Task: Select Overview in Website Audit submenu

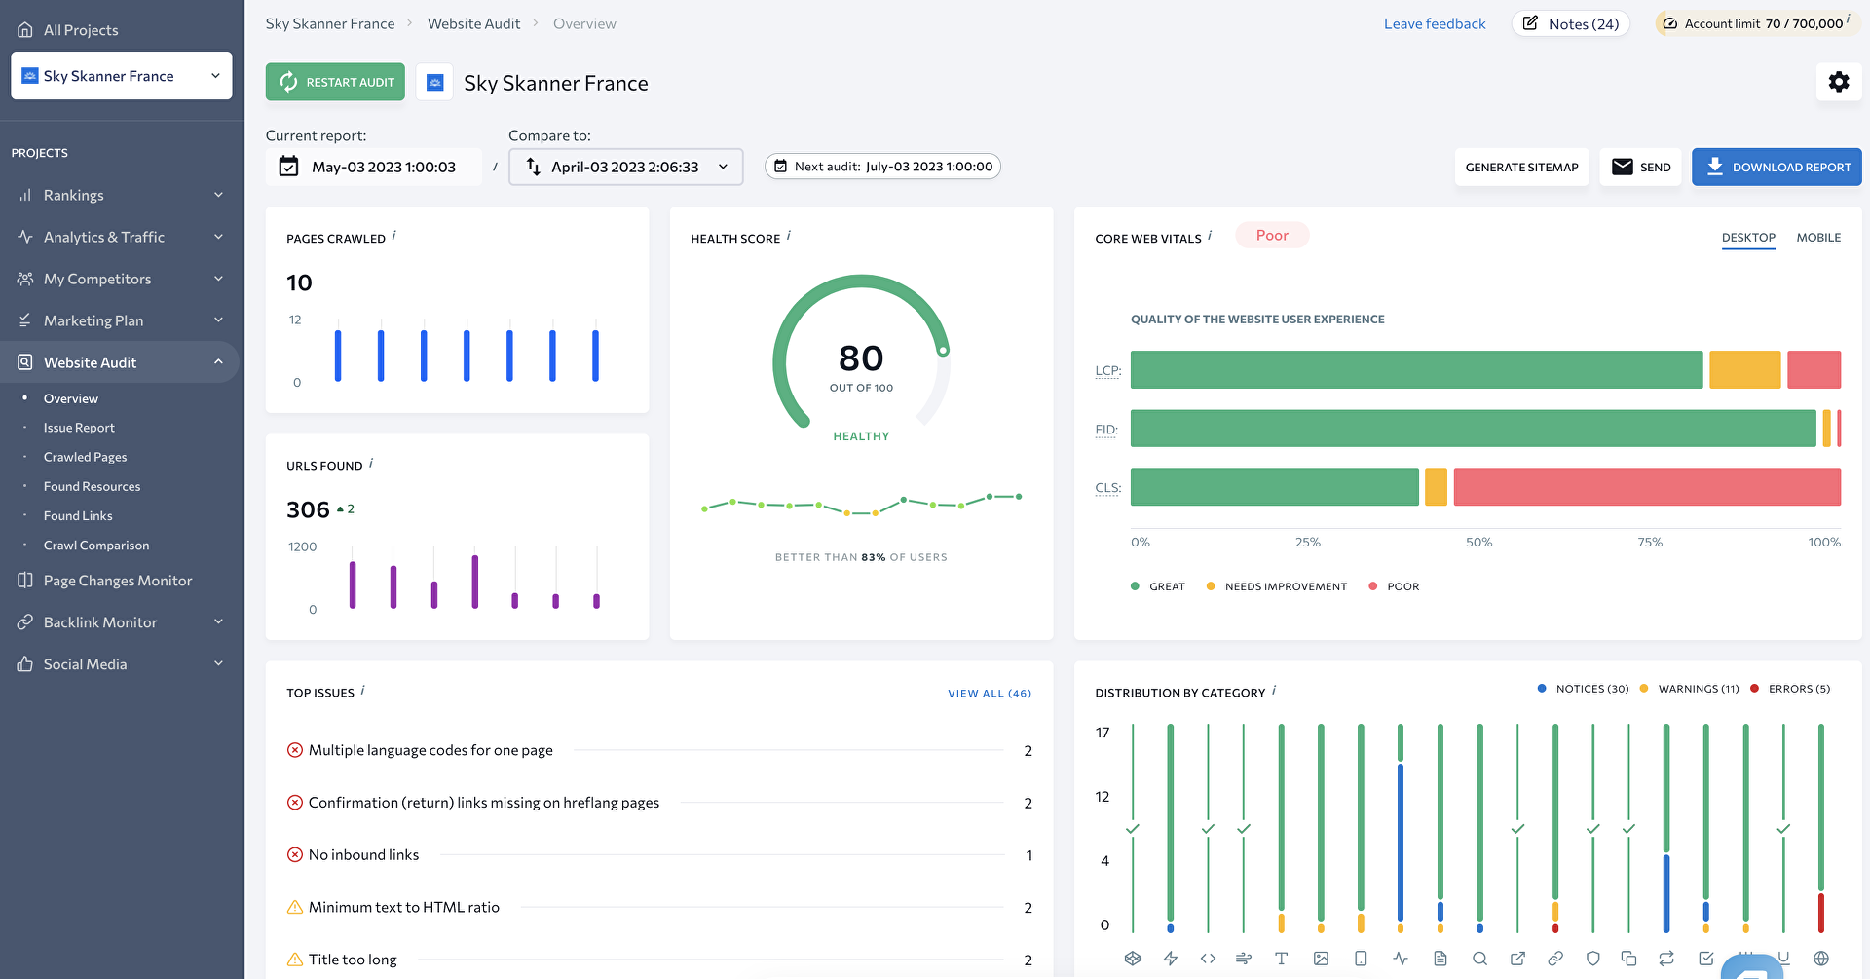Action: click(x=71, y=398)
